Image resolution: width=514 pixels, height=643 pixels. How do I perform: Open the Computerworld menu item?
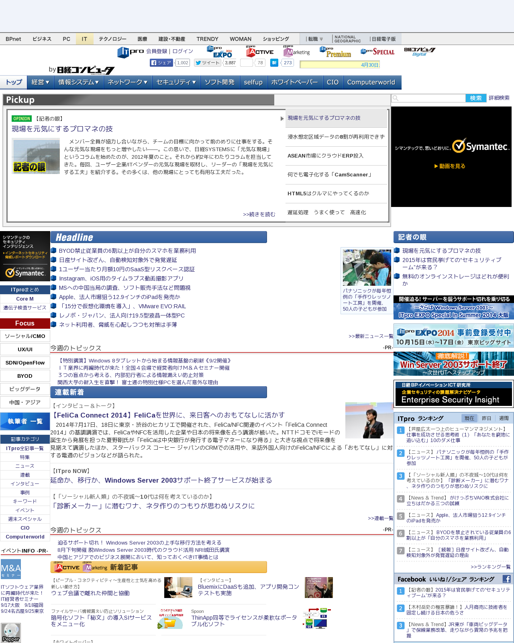371,82
